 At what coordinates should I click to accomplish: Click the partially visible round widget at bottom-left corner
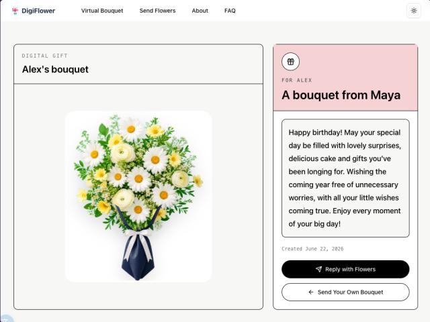[6, 319]
